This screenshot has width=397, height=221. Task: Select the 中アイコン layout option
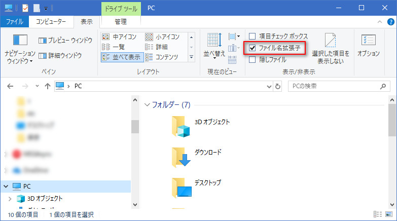[x=106, y=37]
